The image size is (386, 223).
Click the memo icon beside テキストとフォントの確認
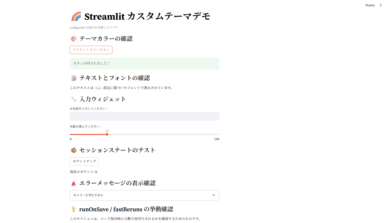pyautogui.click(x=74, y=78)
